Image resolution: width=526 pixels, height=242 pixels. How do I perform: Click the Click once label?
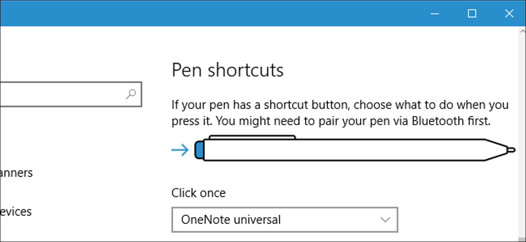[199, 193]
